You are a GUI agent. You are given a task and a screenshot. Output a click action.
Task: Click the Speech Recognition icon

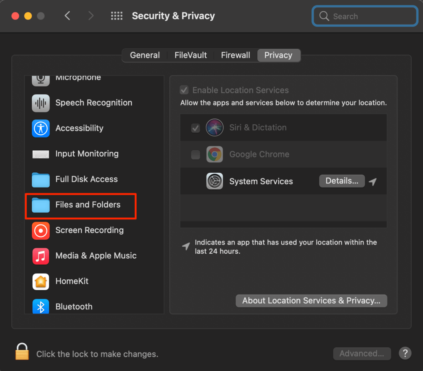coord(40,102)
